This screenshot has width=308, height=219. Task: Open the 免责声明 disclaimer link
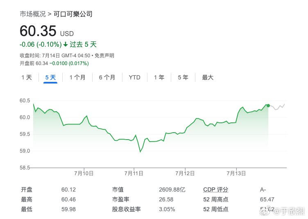[104, 56]
